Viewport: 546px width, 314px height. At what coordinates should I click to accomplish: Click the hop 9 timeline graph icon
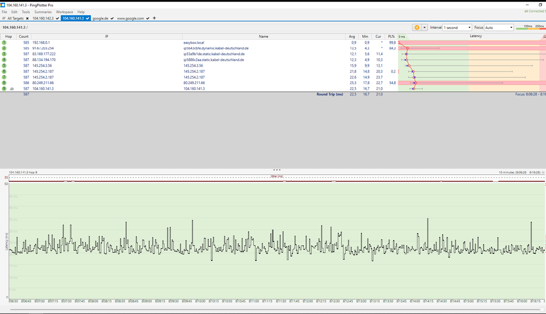(12, 88)
